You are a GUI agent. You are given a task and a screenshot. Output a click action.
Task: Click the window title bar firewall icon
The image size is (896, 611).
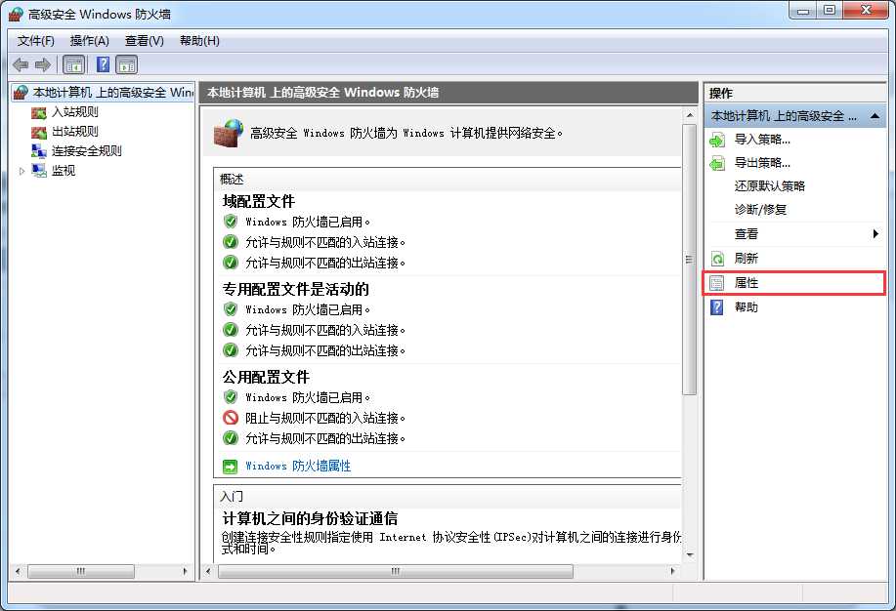pos(16,15)
